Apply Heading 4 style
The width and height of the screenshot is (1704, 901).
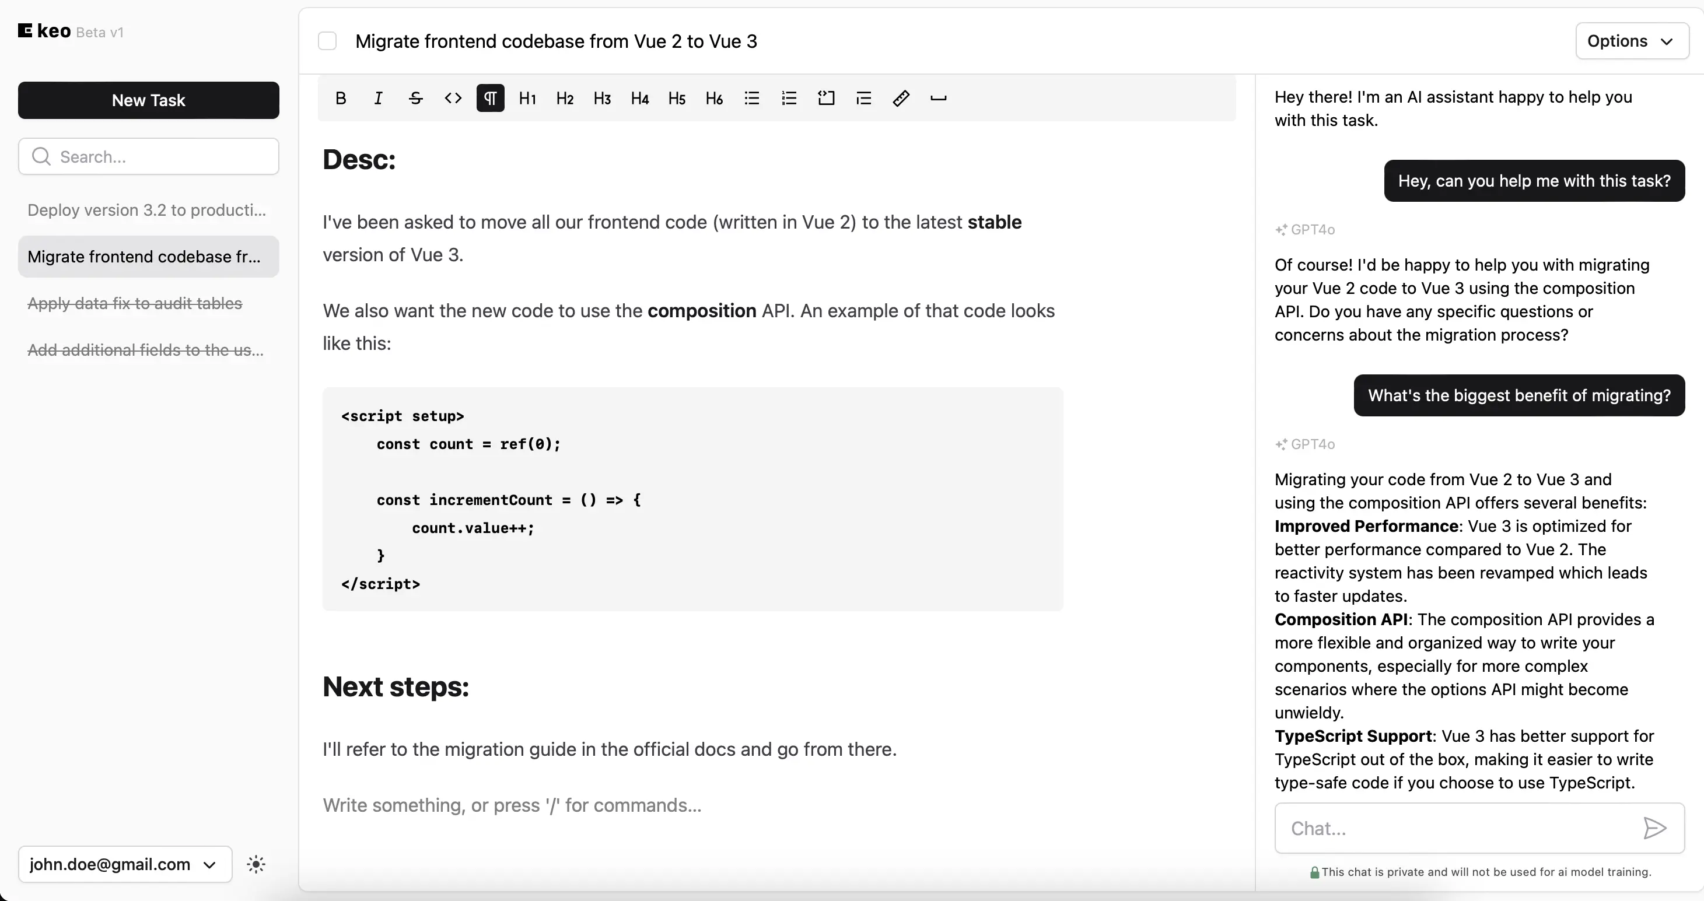[640, 99]
